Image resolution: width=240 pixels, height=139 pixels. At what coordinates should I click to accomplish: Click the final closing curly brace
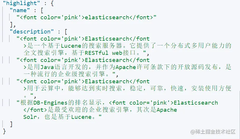click(x=4, y=131)
